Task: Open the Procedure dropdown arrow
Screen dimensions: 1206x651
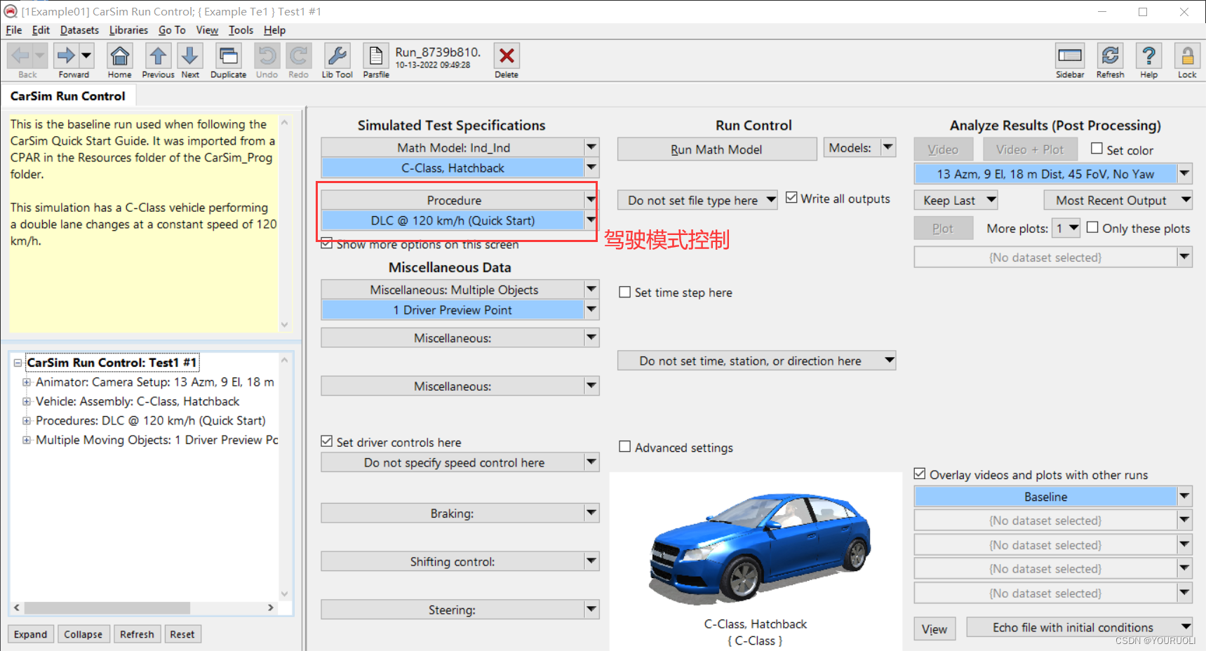Action: pyautogui.click(x=590, y=200)
